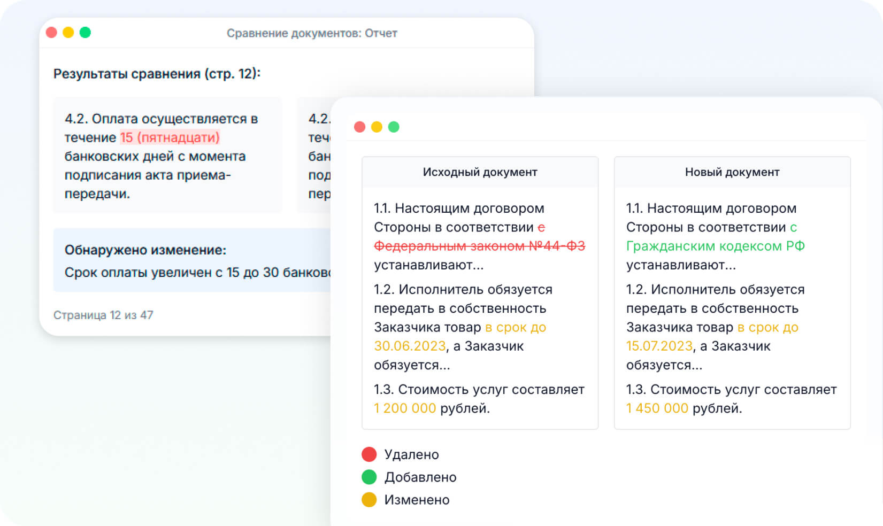The image size is (883, 526).
Task: Click amount '1 200 000' in original document
Action: point(405,408)
